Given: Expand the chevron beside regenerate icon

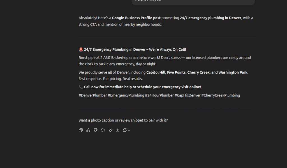Looking at the screenshot, I should coord(129,130).
